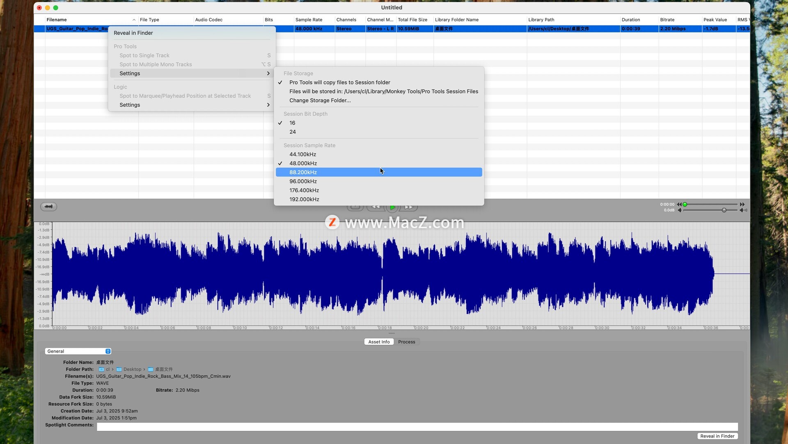This screenshot has height=444, width=788.
Task: Choose 88.200kHz session sample rate
Action: (x=379, y=173)
